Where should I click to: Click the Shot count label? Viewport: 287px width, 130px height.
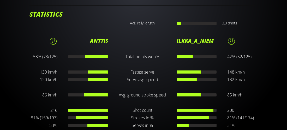(142, 110)
